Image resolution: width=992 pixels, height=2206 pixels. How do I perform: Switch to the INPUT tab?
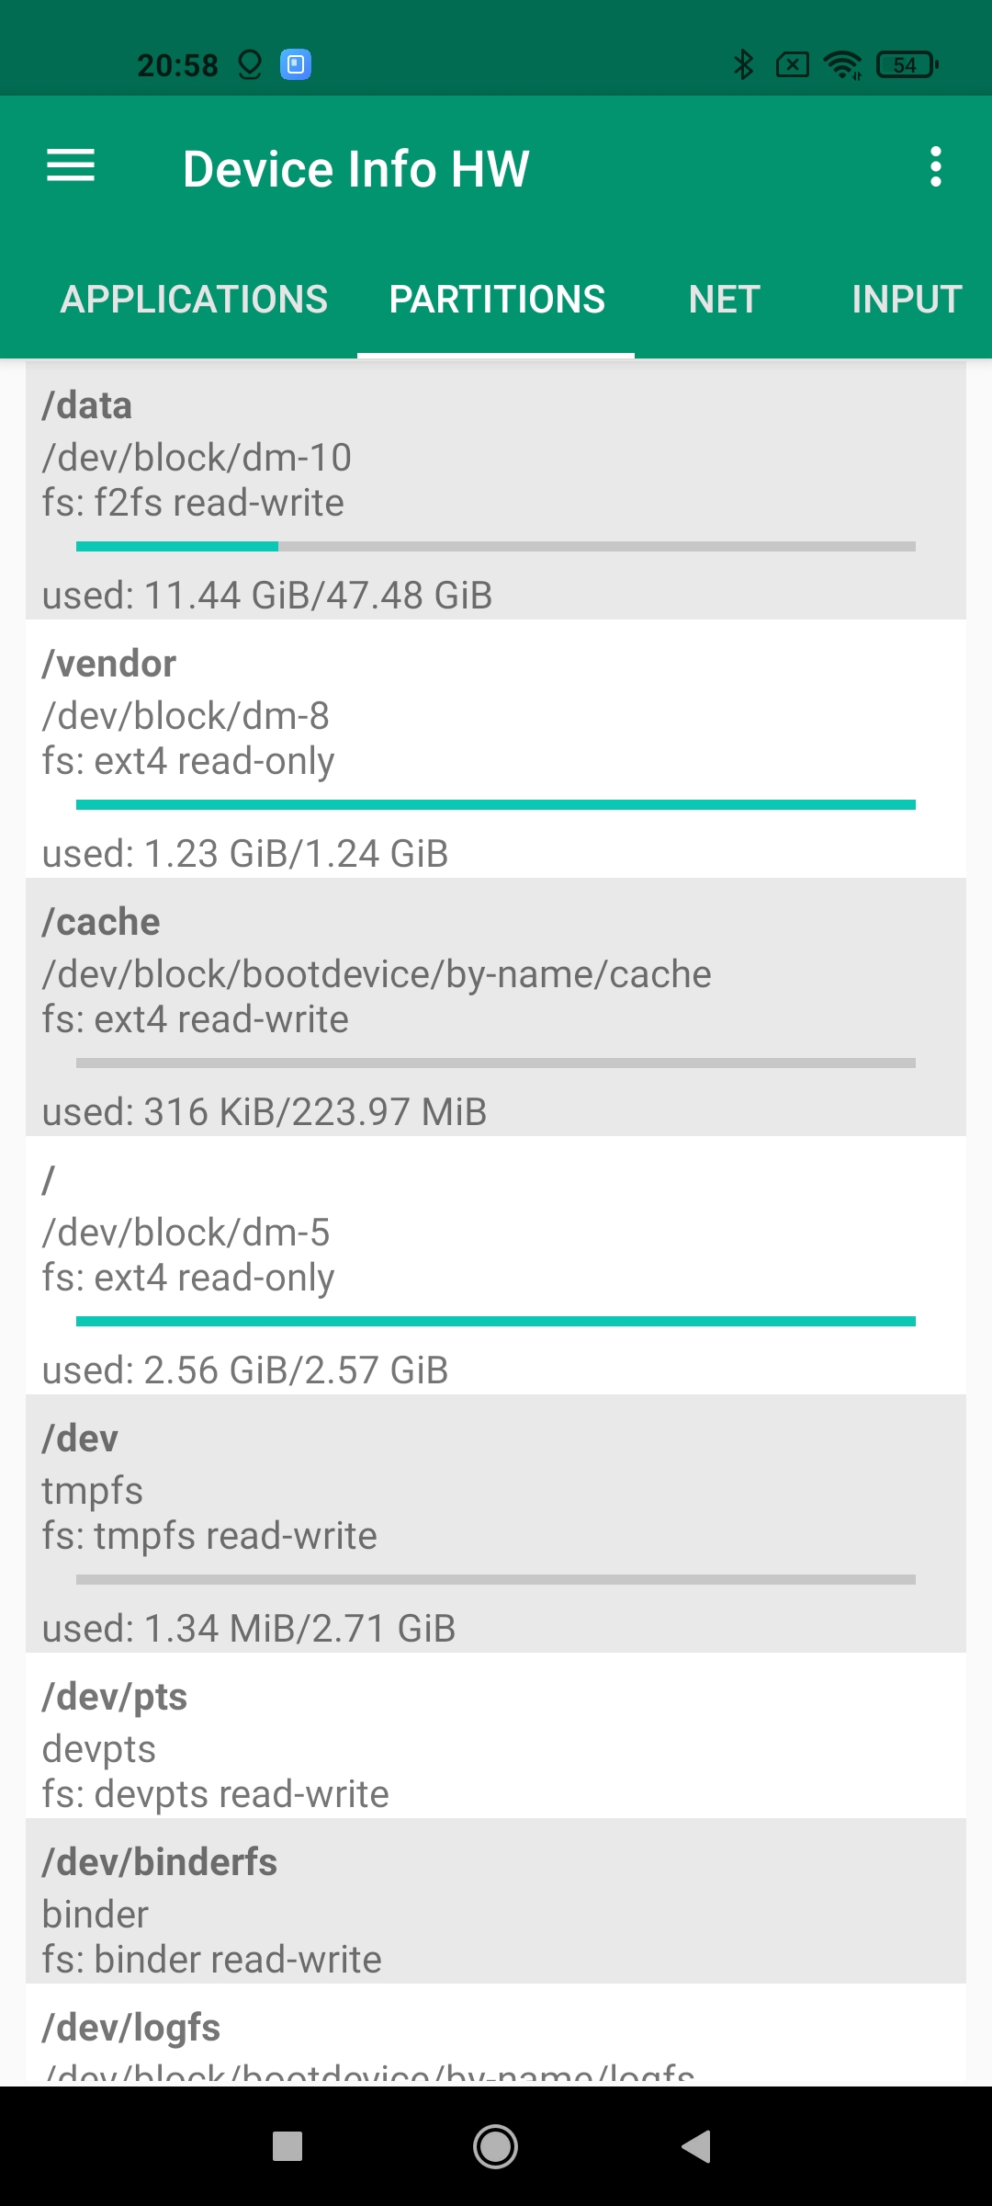[906, 300]
